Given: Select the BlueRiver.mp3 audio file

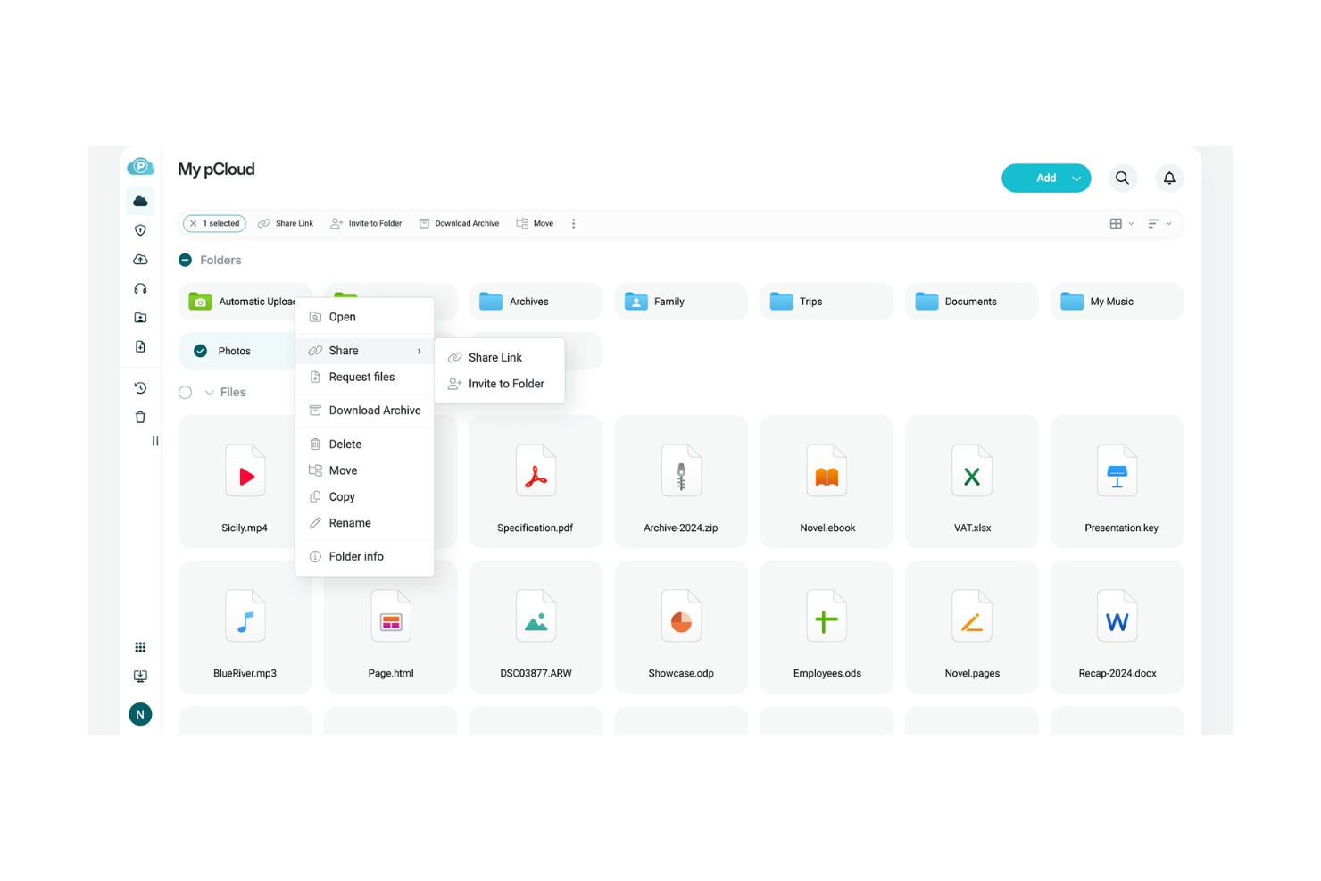Looking at the screenshot, I should pos(245,628).
